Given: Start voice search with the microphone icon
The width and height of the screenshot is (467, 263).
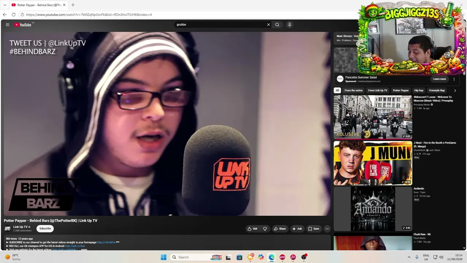Looking at the screenshot, I should click(290, 25).
